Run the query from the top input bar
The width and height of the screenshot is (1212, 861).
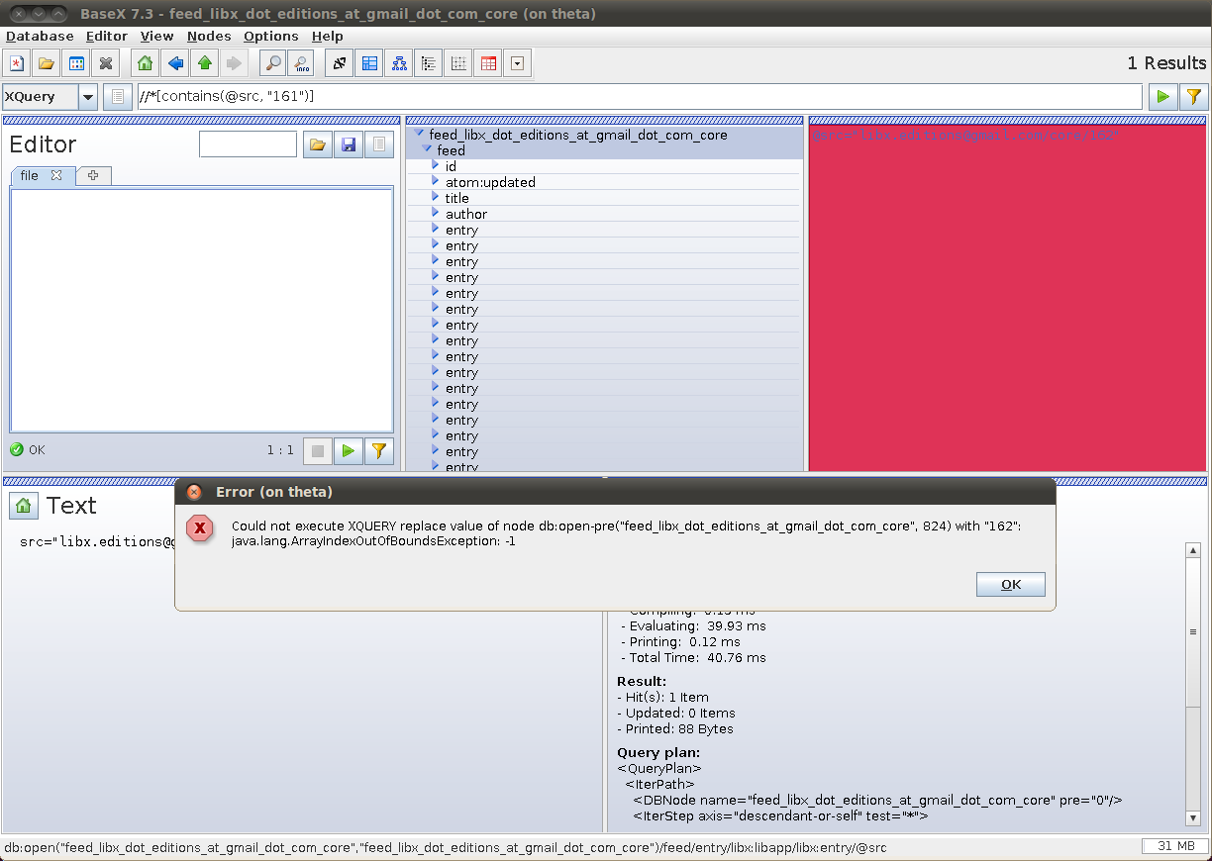[x=1162, y=97]
